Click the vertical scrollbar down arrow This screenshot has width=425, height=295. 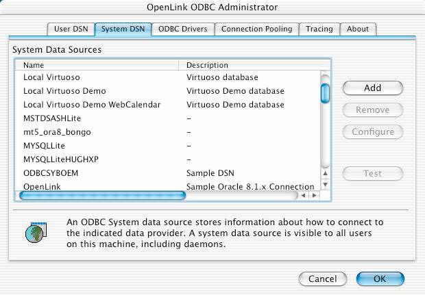pos(325,185)
